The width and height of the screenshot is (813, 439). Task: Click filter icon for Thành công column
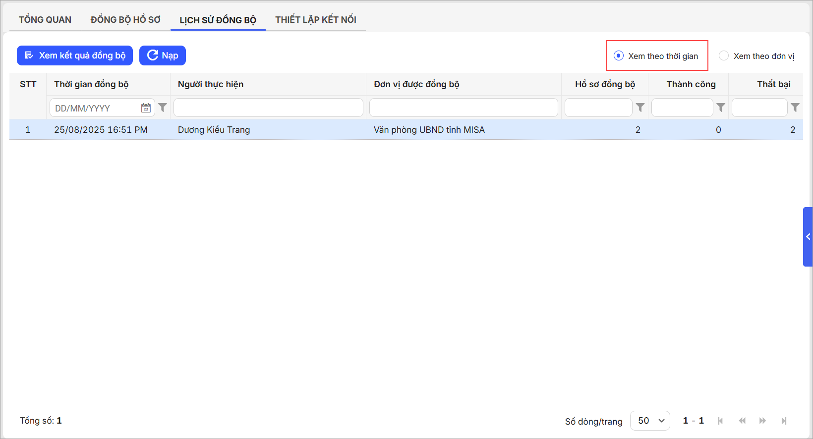721,108
